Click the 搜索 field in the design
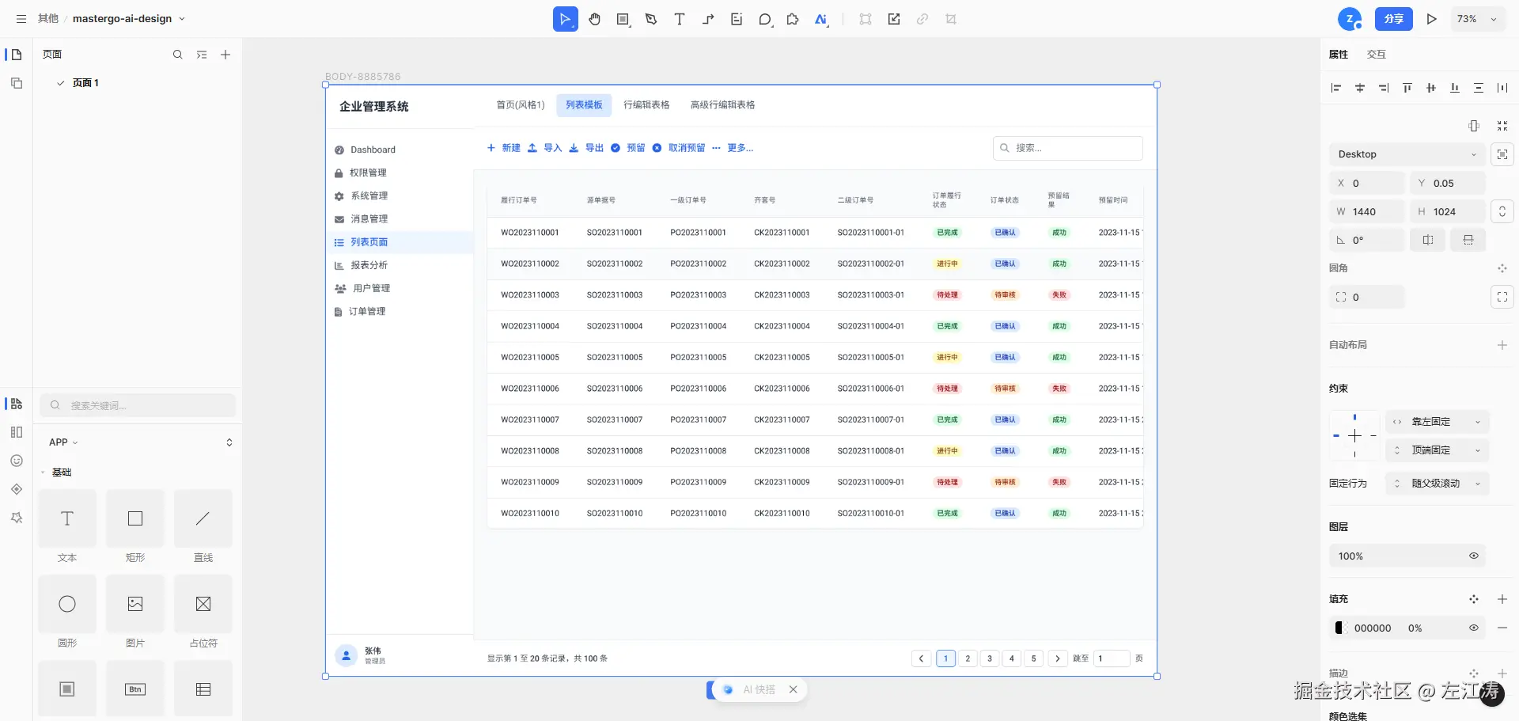The image size is (1519, 721). [1068, 148]
